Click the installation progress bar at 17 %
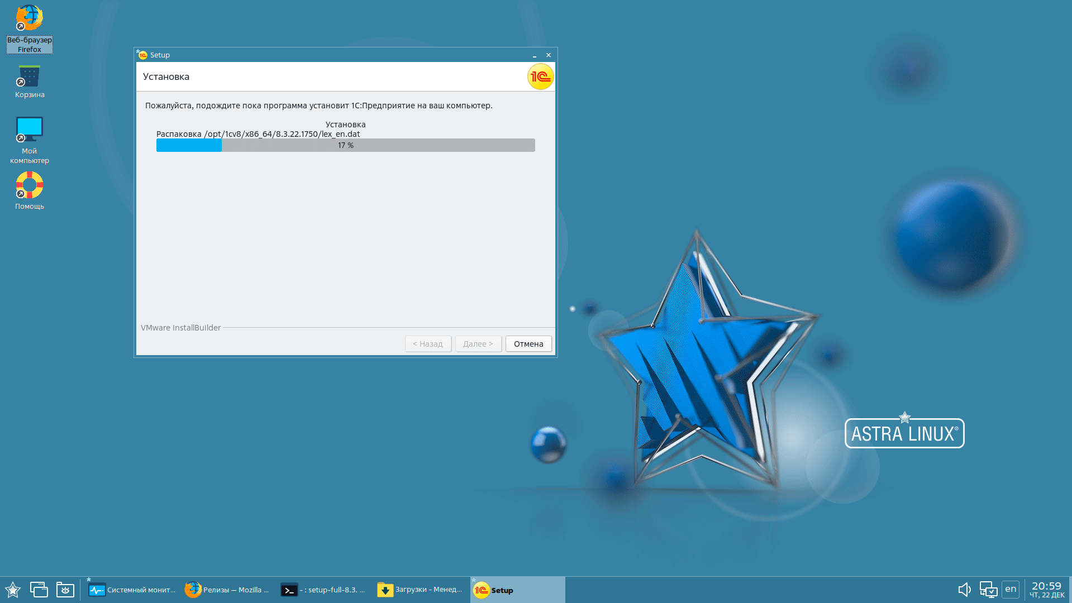 pos(346,145)
